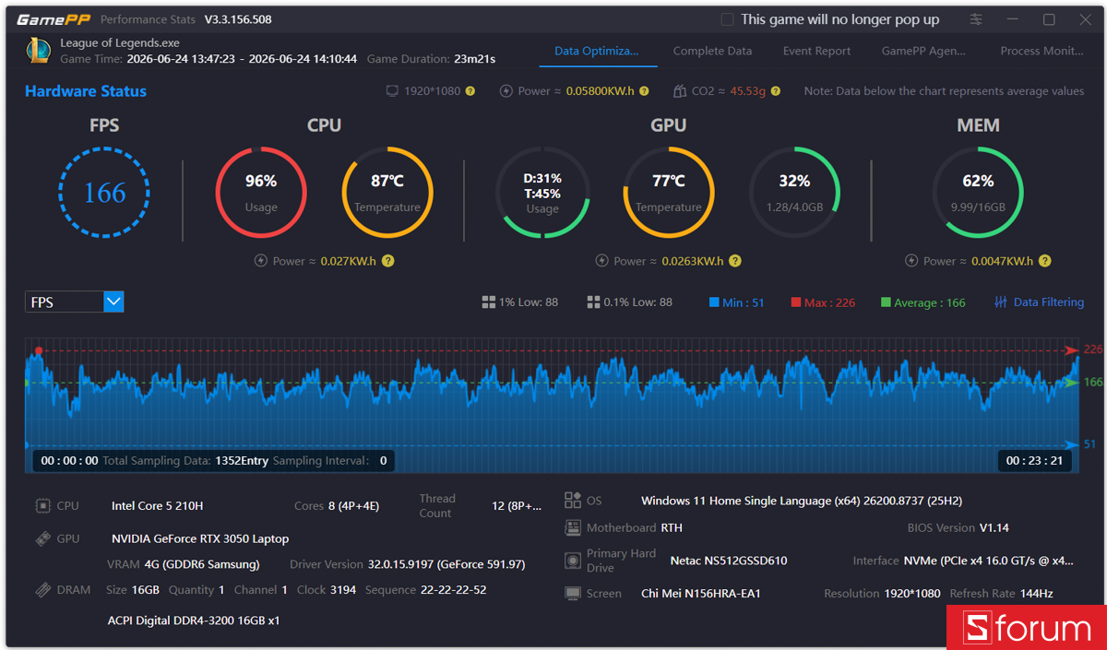Click the Hardware Status heading

tap(86, 91)
